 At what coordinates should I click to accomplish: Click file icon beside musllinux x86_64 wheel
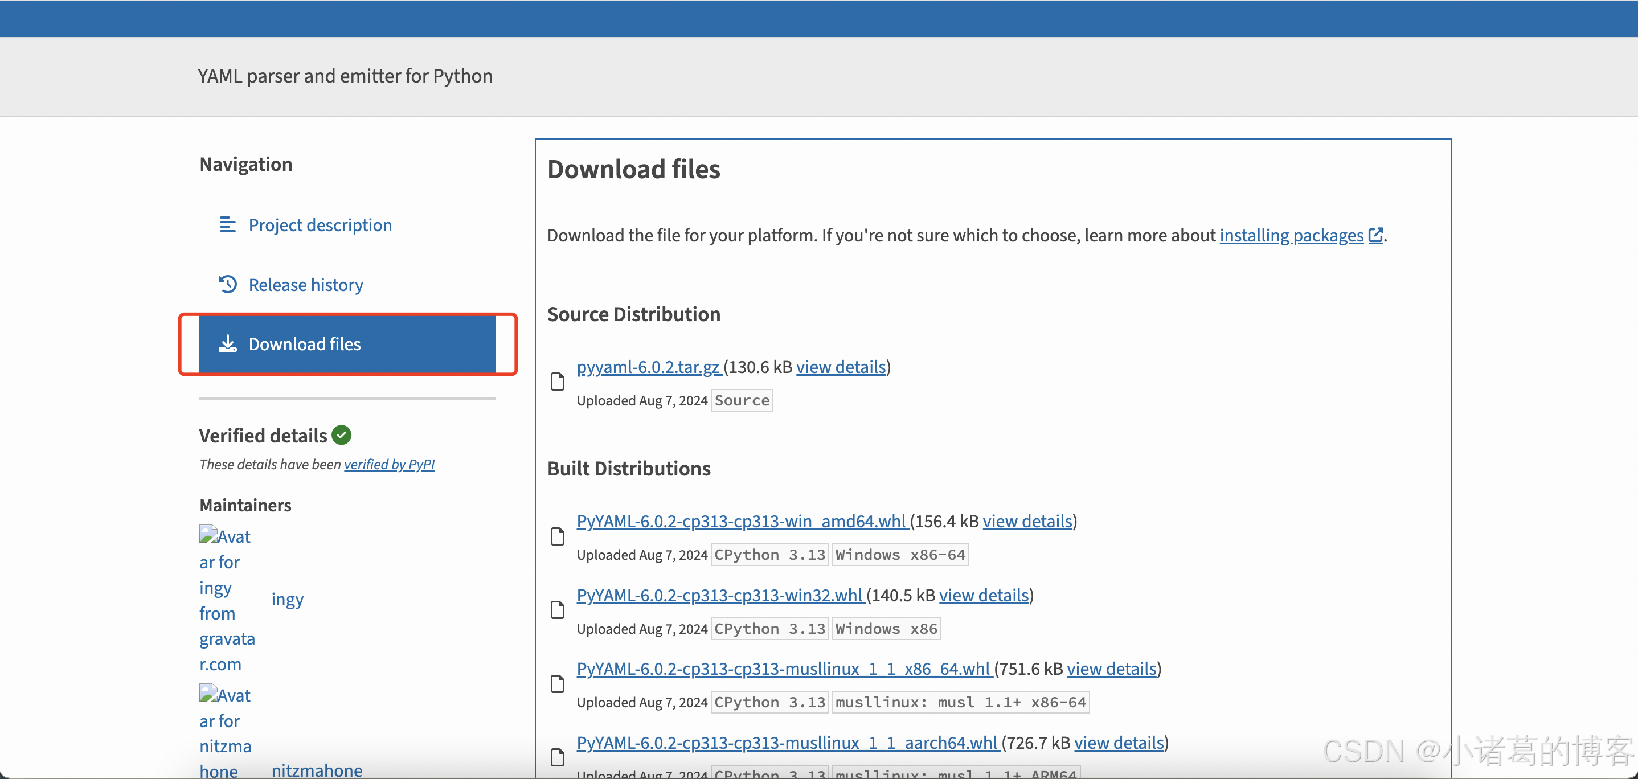point(557,683)
